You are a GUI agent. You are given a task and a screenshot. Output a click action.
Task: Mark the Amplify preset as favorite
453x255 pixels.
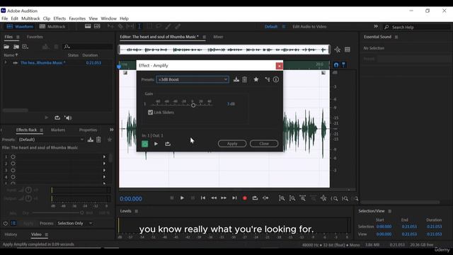[256, 79]
